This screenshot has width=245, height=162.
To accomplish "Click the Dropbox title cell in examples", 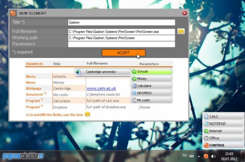I will click(x=60, y=107).
